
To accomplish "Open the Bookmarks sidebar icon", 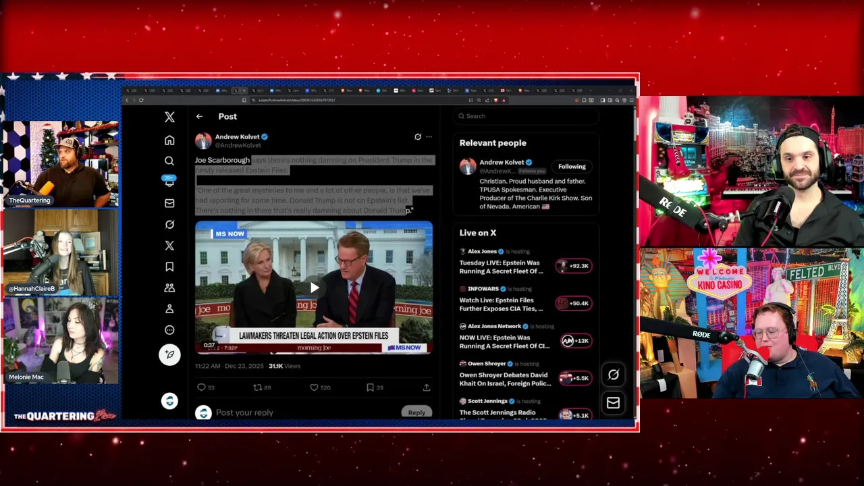I will point(169,267).
